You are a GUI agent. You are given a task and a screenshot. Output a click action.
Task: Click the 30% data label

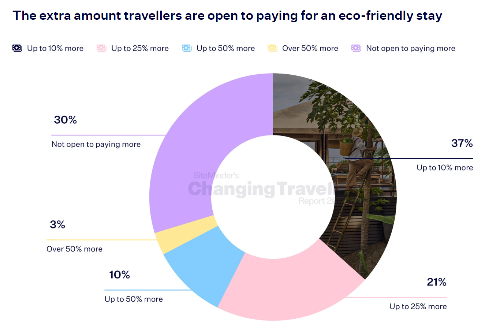65,120
